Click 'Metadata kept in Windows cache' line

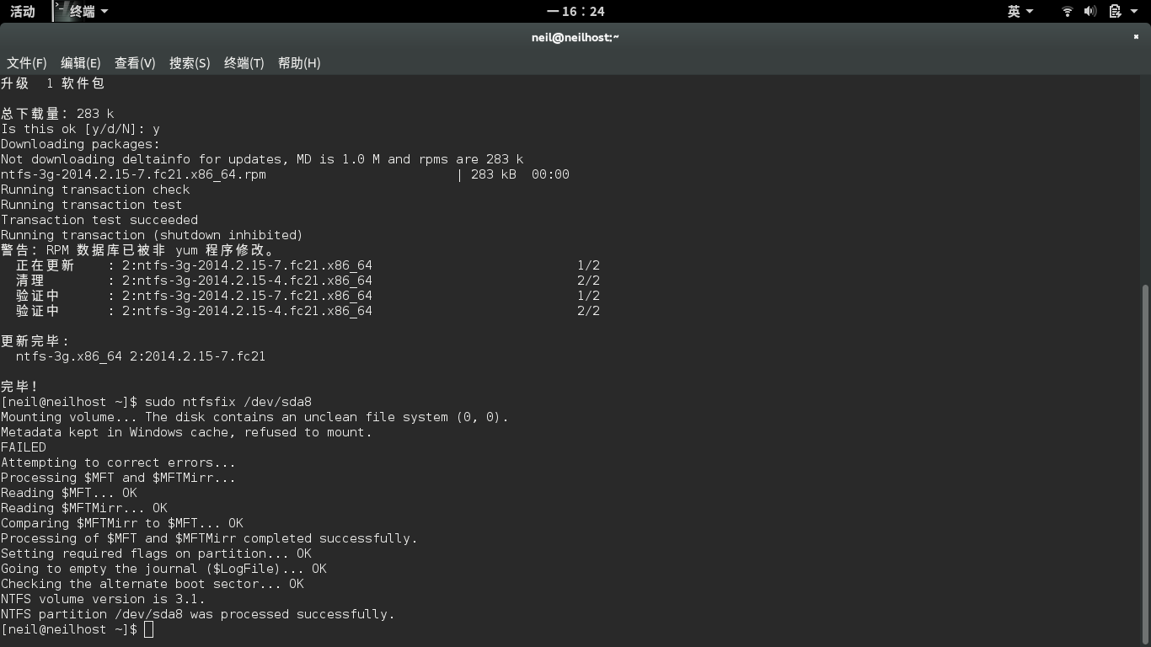pos(186,432)
